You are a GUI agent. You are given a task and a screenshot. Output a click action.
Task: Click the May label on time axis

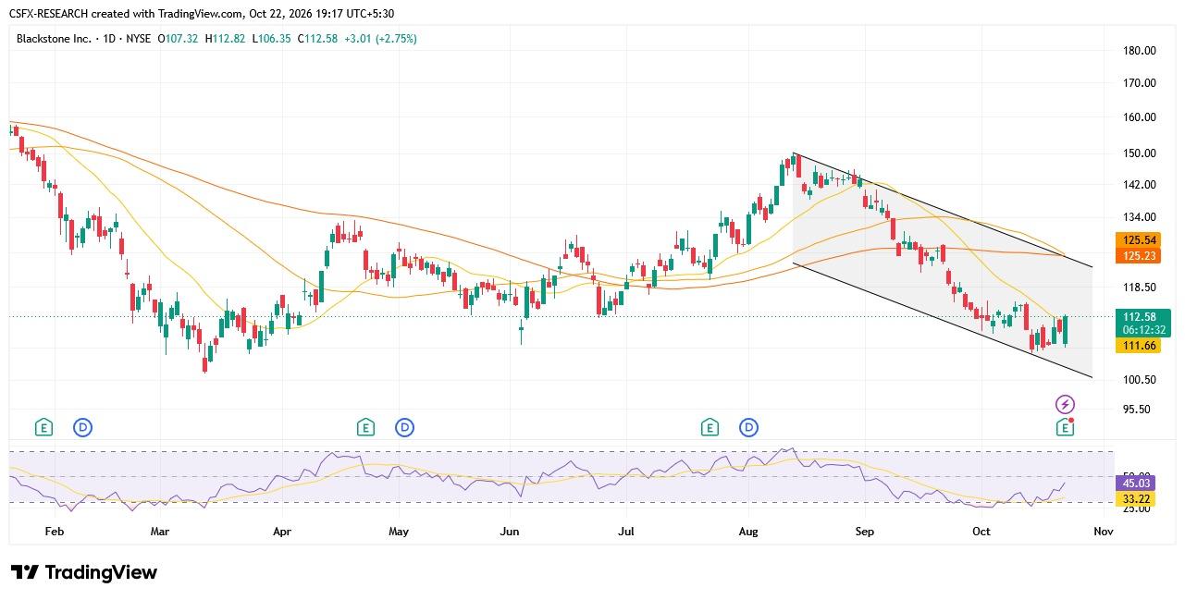coord(399,532)
